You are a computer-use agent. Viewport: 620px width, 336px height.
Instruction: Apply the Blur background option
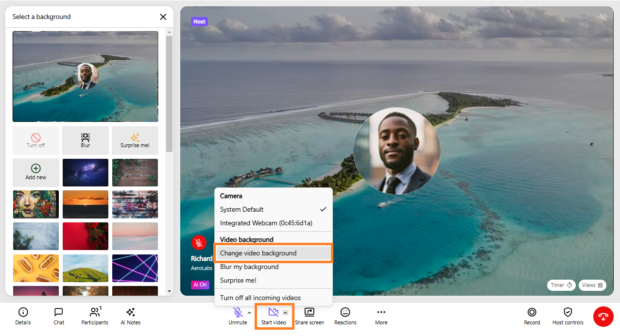pyautogui.click(x=86, y=140)
